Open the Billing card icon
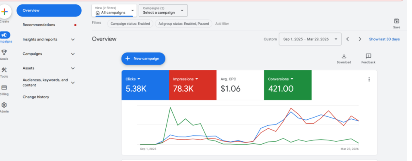The image size is (412, 161). (x=4, y=88)
